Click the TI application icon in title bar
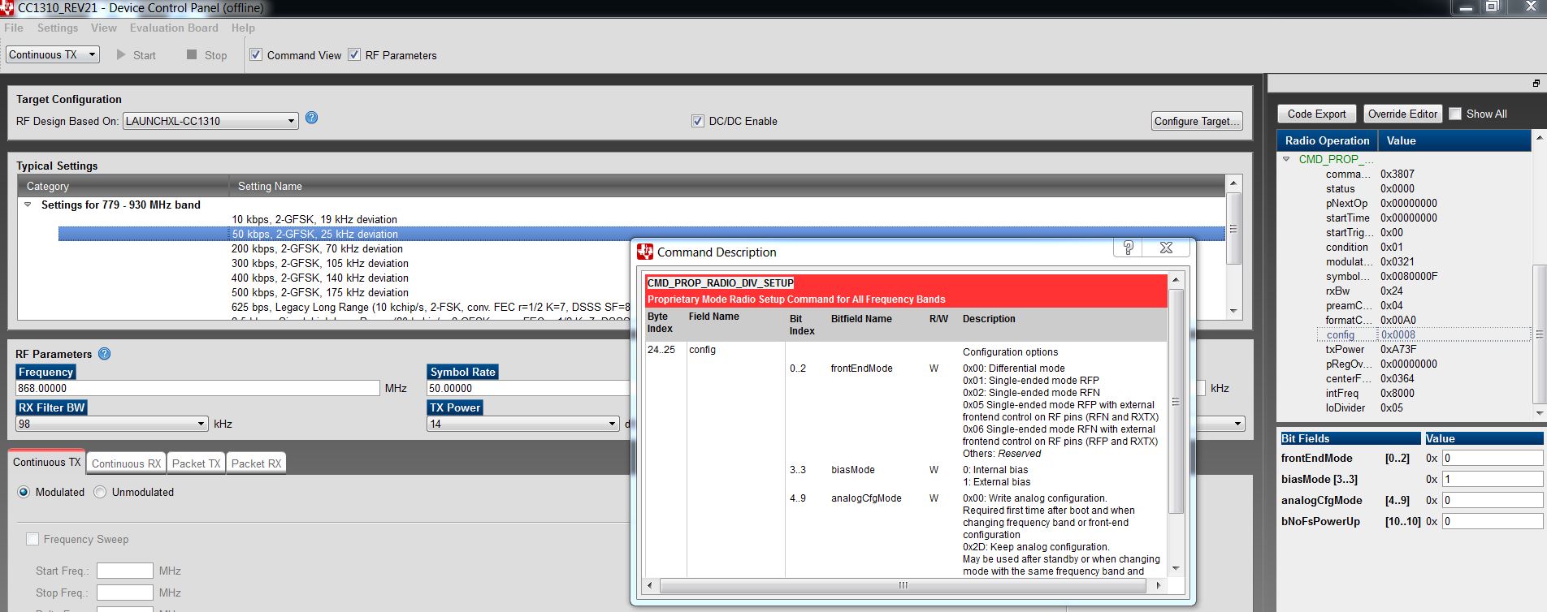The width and height of the screenshot is (1547, 612). (6, 8)
